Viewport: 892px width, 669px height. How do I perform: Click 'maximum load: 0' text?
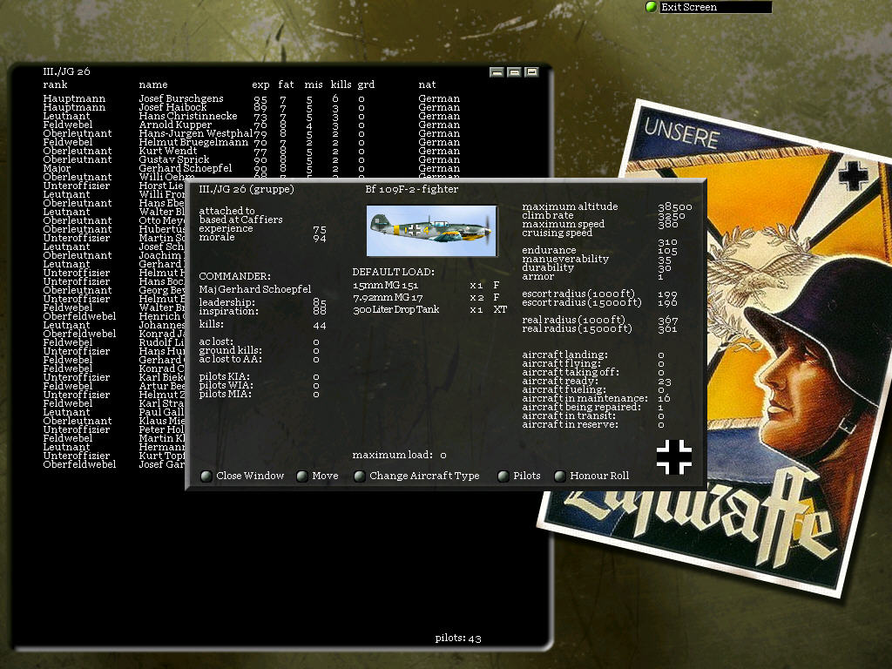(x=399, y=455)
